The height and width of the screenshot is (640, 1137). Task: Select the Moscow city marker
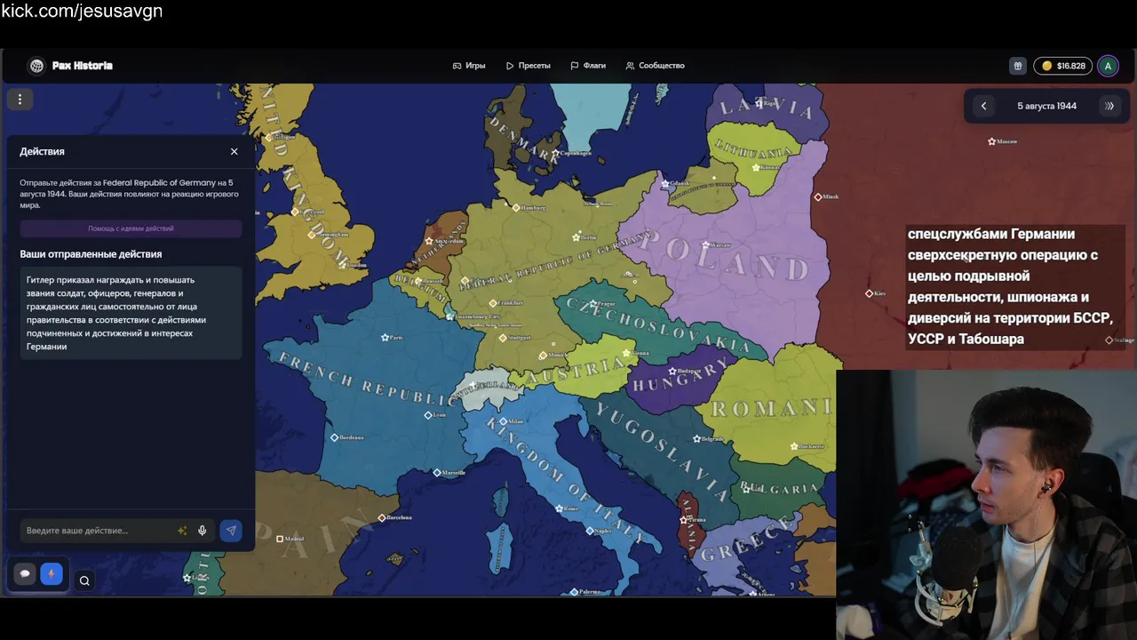tap(992, 141)
